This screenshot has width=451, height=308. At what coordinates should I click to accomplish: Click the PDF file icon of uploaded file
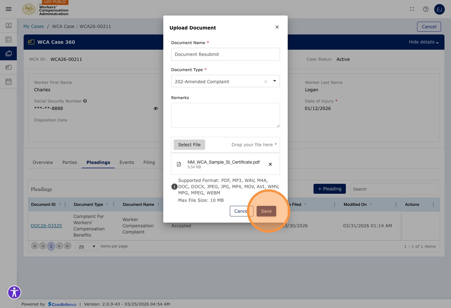pyautogui.click(x=179, y=164)
